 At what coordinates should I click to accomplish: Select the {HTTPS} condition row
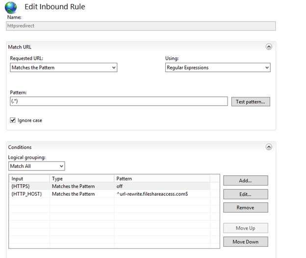point(29,186)
